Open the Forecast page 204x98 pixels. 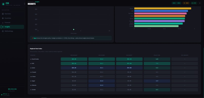click(x=12, y=23)
